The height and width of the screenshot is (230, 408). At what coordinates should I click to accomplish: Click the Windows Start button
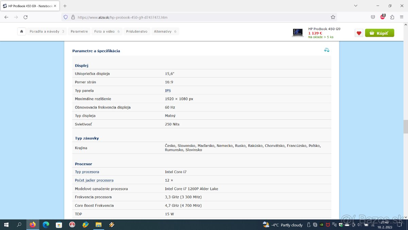(6, 225)
